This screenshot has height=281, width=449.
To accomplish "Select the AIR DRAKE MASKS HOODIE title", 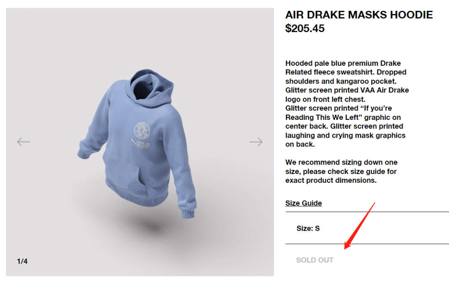I will (x=359, y=15).
